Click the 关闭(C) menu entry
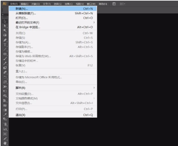Viewport: 178px width, 146px height. (x=53, y=33)
